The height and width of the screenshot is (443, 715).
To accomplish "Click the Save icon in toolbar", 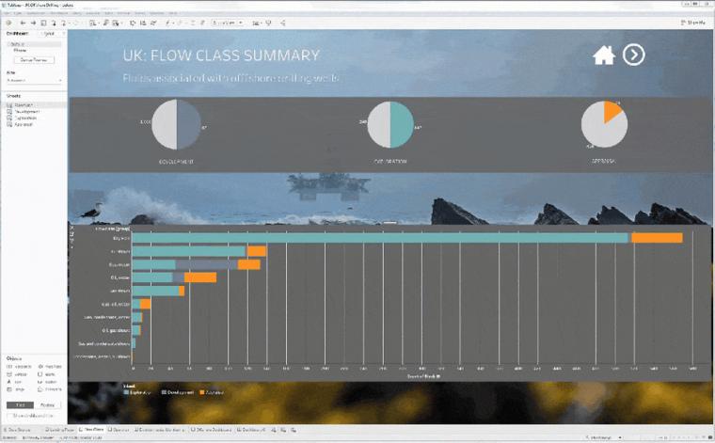I will 44,23.
